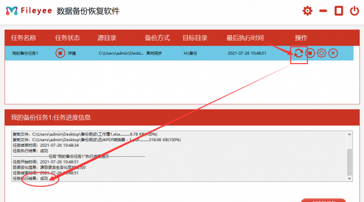The width and height of the screenshot is (364, 202).
Task: Click the 任务名称 column header
Action: pos(24,38)
